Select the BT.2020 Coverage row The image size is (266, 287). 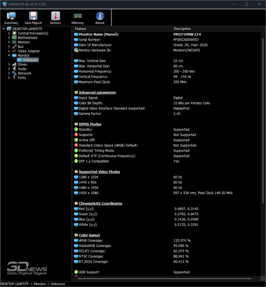[x=167, y=262]
